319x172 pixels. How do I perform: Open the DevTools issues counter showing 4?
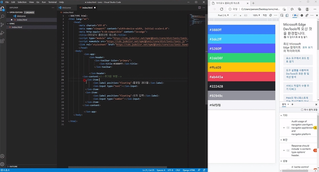296,15
